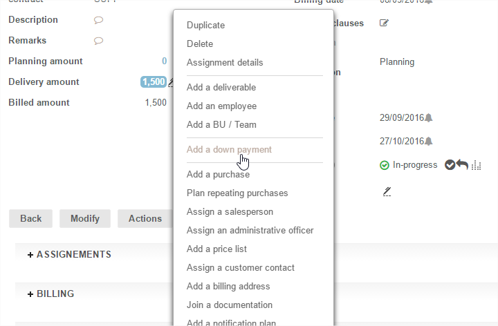Open the Remarks comment bubble
This screenshot has width=498, height=326.
click(x=98, y=41)
